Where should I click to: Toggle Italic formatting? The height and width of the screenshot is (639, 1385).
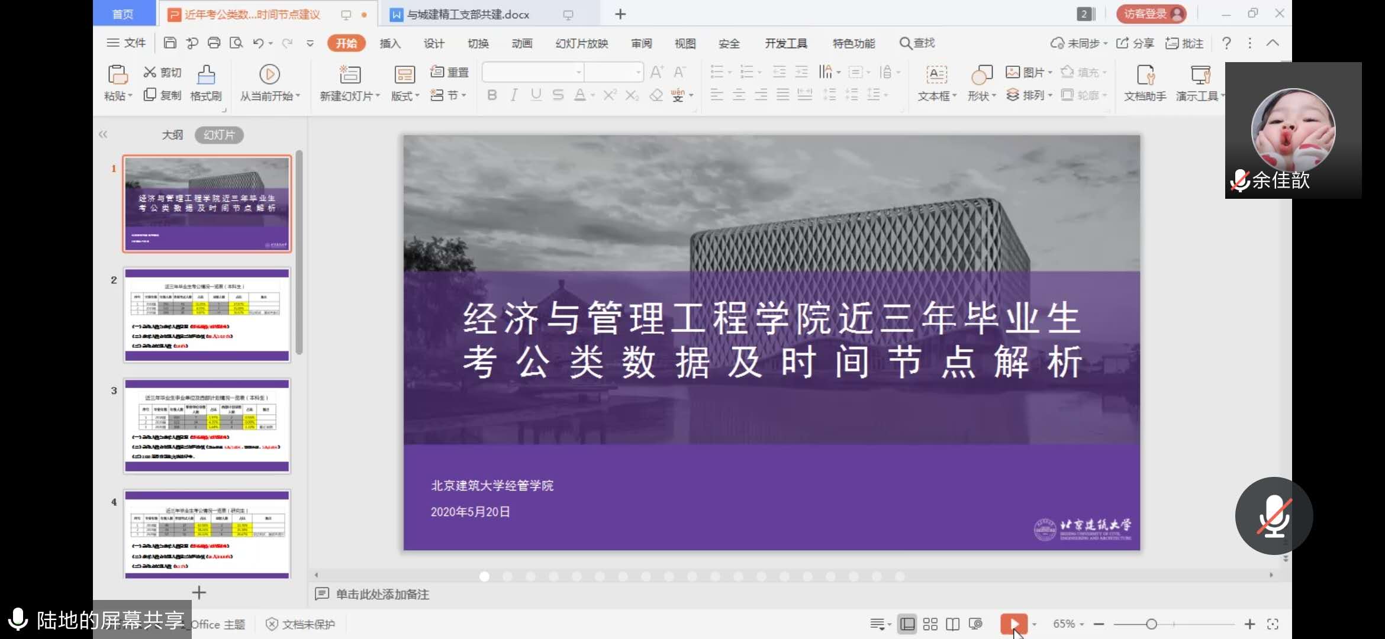tap(514, 95)
